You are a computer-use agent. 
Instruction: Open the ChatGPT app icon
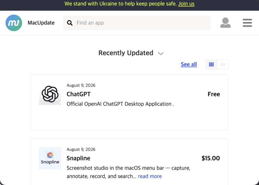coord(50,94)
